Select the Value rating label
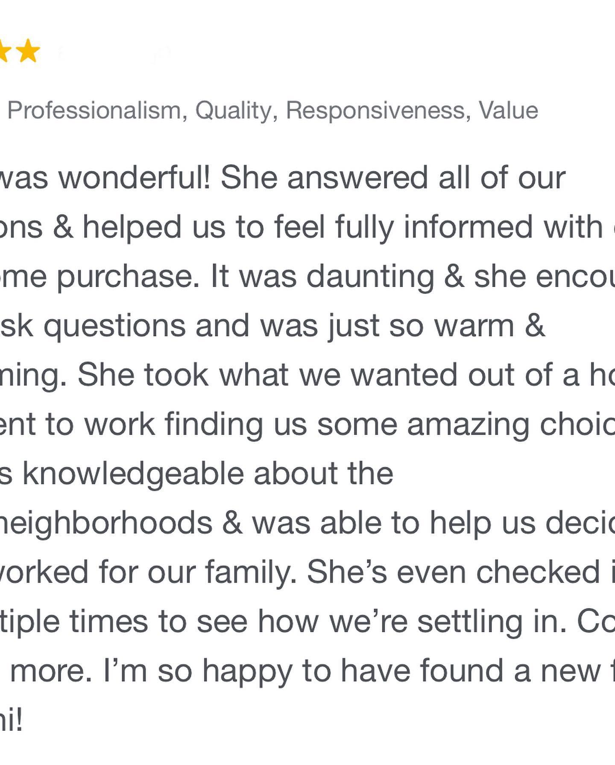The width and height of the screenshot is (615, 765). click(508, 111)
